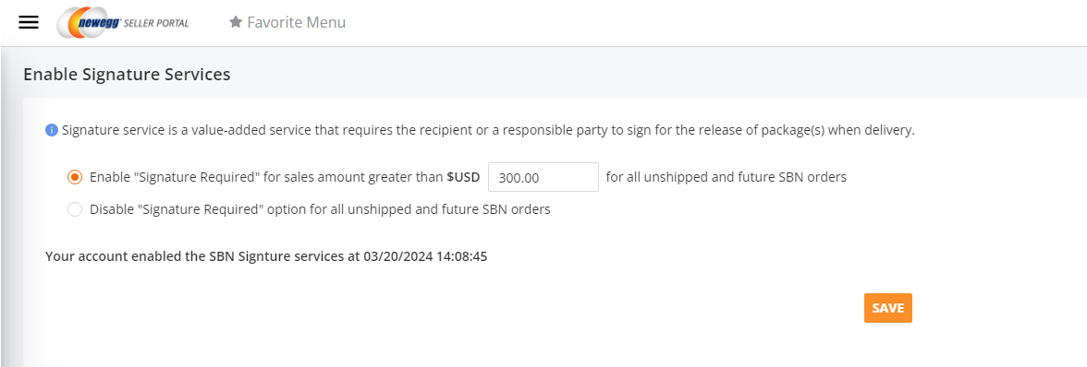Viewport: 1087px width, 367px height.
Task: Open the Favorite Menu
Action: pos(287,22)
